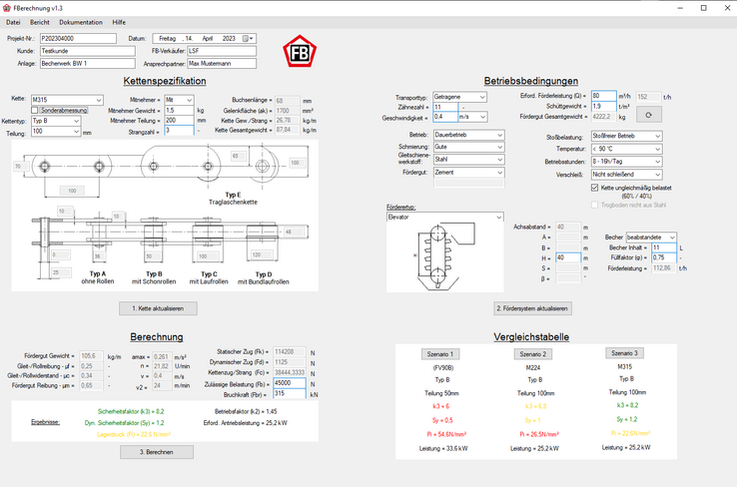Click the Schüttgewicht 1,9 field
Screen dimensions: 737x487
(603, 106)
